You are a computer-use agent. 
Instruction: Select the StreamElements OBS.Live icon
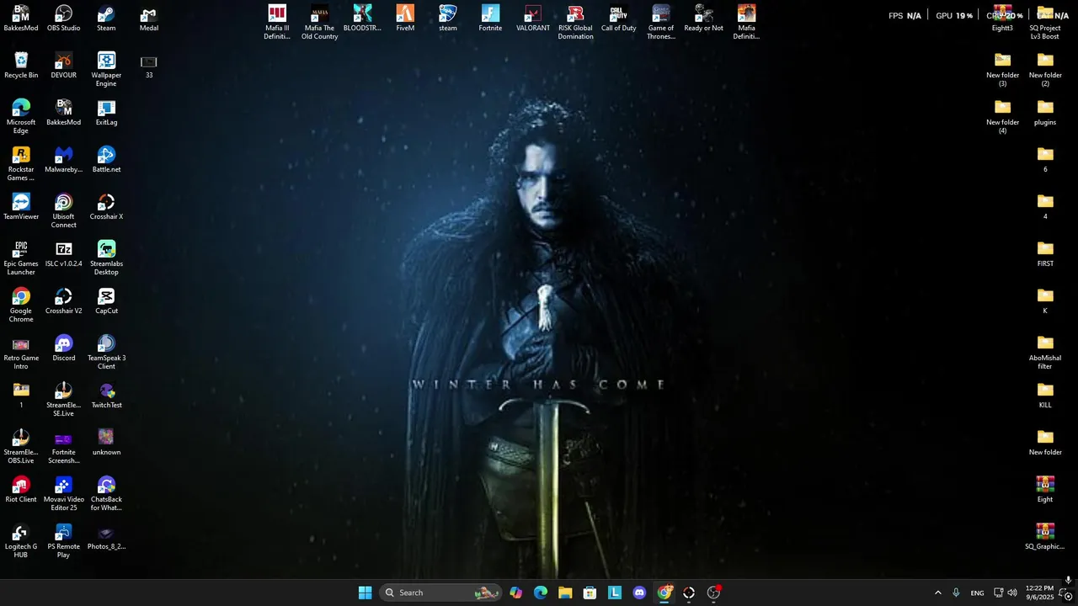(x=21, y=447)
